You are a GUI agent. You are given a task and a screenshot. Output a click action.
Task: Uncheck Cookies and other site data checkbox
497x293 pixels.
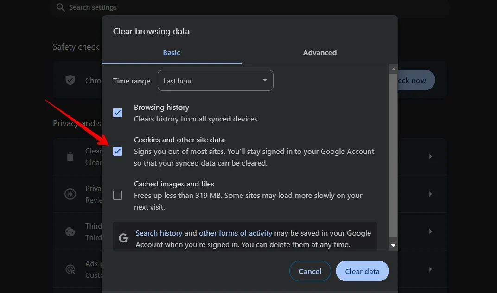(118, 151)
